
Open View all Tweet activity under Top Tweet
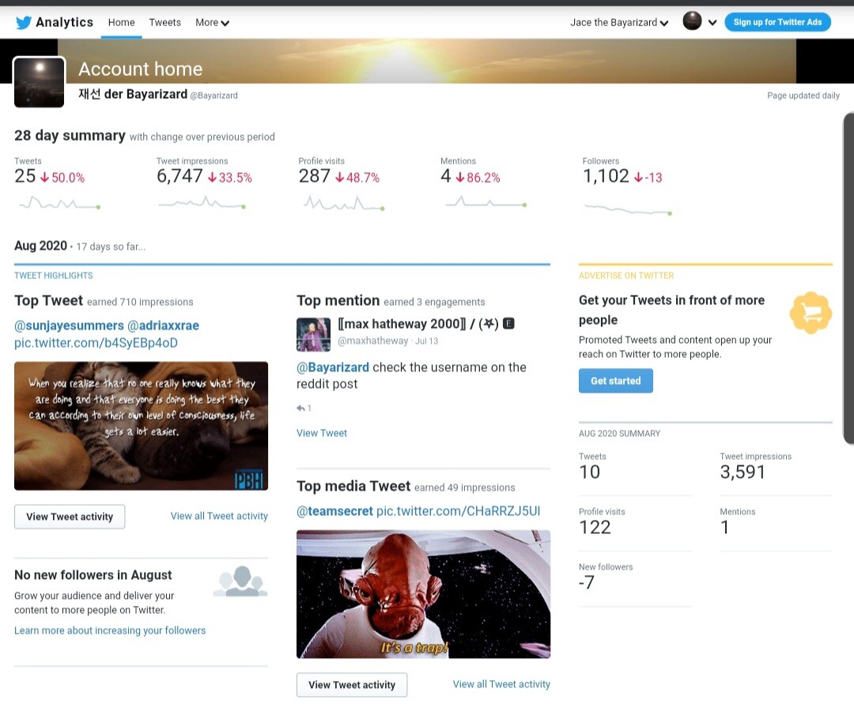click(x=219, y=516)
